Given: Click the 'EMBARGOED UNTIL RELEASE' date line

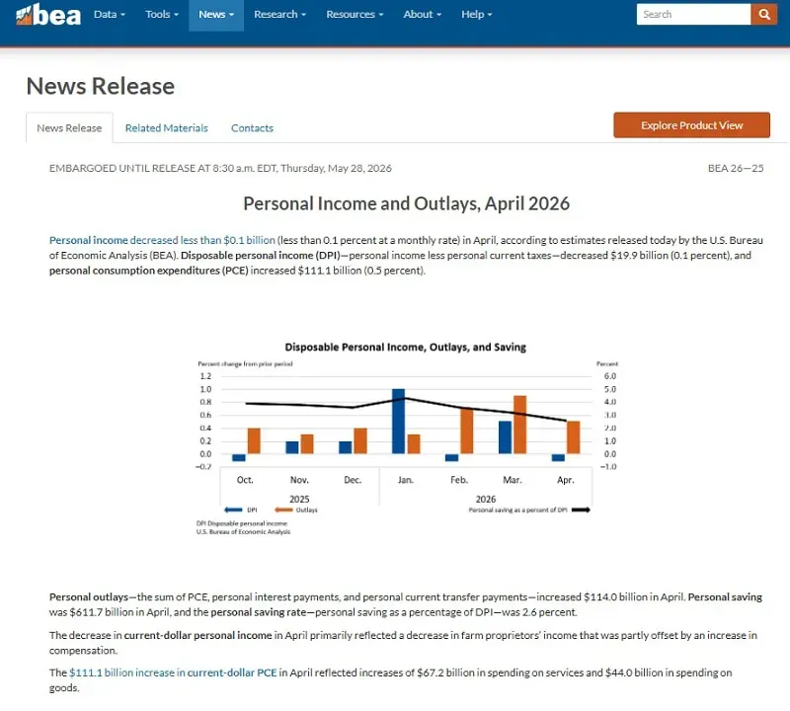Looking at the screenshot, I should (x=220, y=168).
